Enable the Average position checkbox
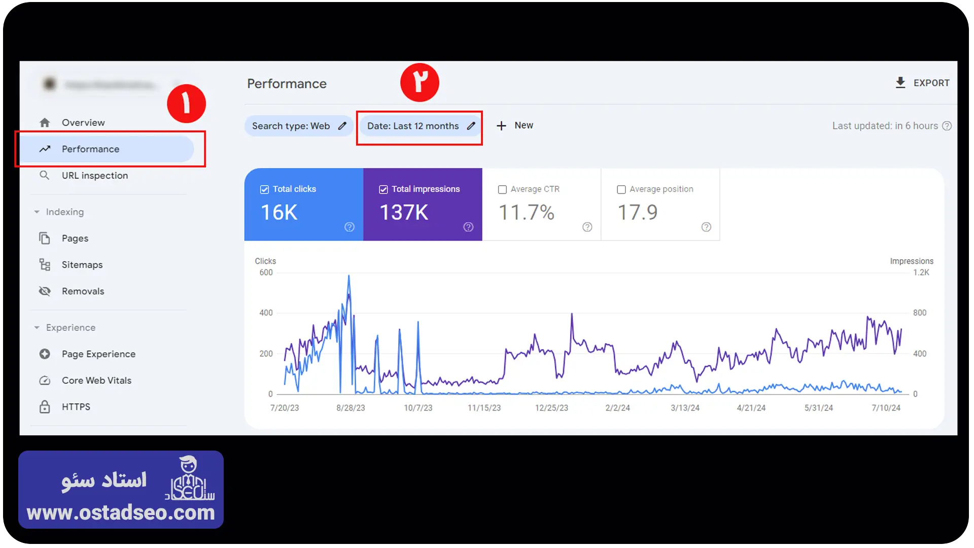The image size is (974, 548). (621, 189)
